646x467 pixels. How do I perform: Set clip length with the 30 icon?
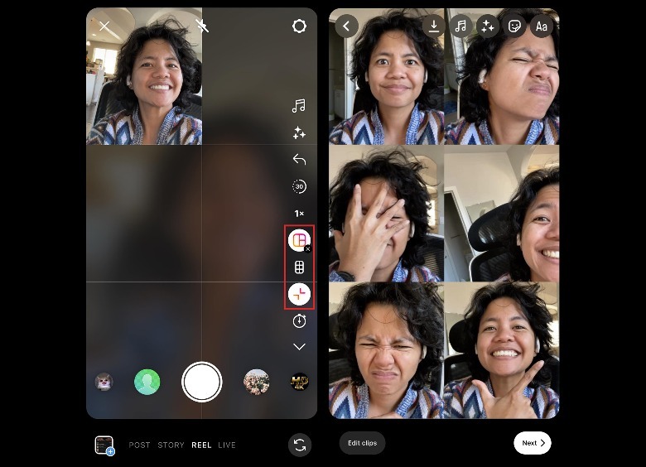pyautogui.click(x=299, y=186)
